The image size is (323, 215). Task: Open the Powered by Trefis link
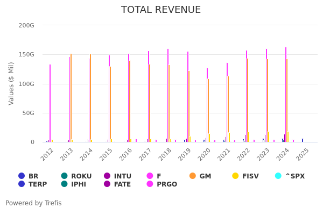[x=33, y=203]
